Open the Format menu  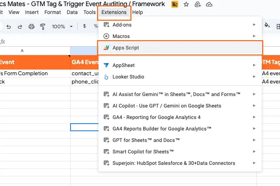53,12
